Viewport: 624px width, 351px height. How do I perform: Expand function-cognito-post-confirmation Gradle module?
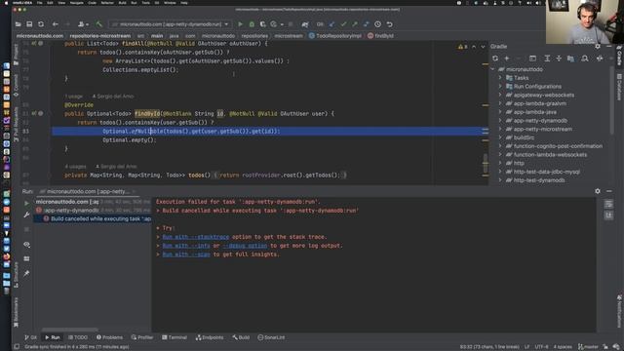(x=500, y=146)
